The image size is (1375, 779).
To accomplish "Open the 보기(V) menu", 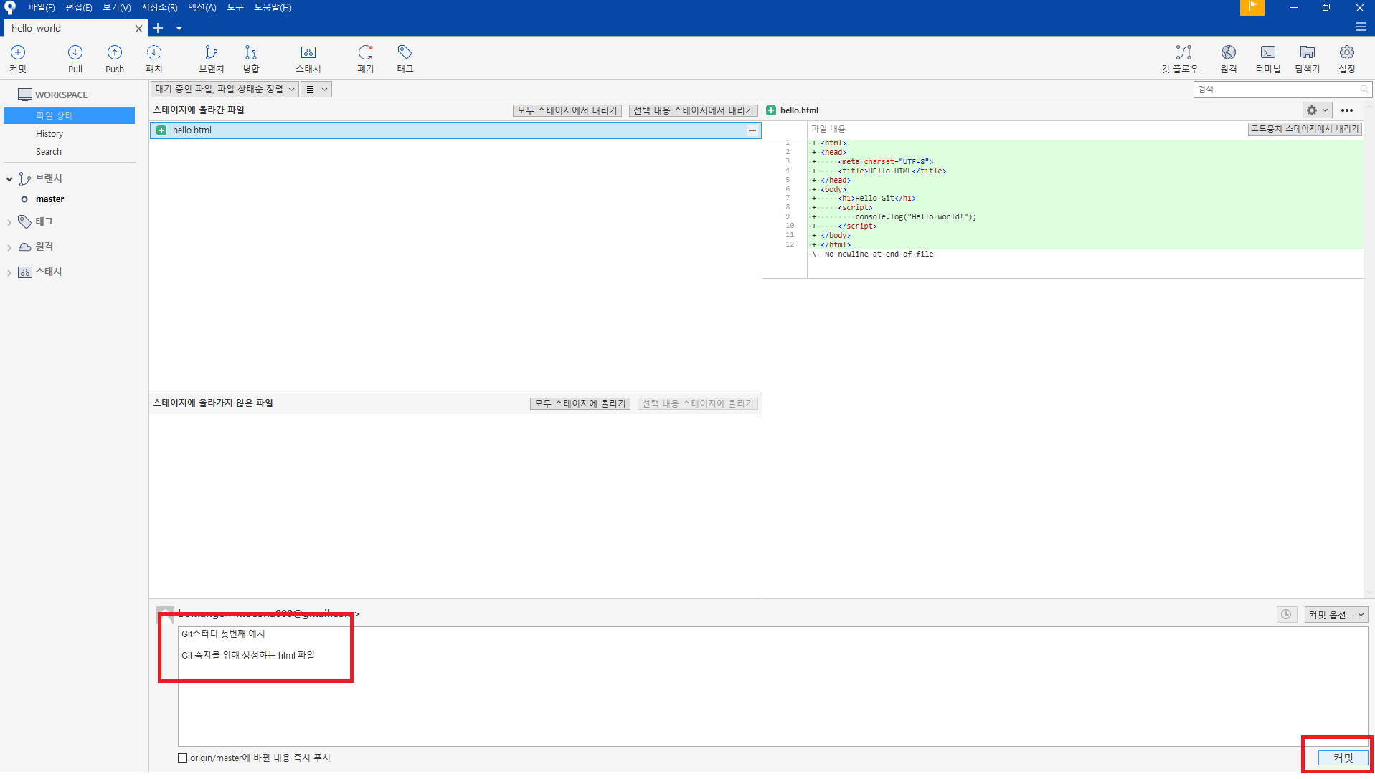I will tap(117, 8).
